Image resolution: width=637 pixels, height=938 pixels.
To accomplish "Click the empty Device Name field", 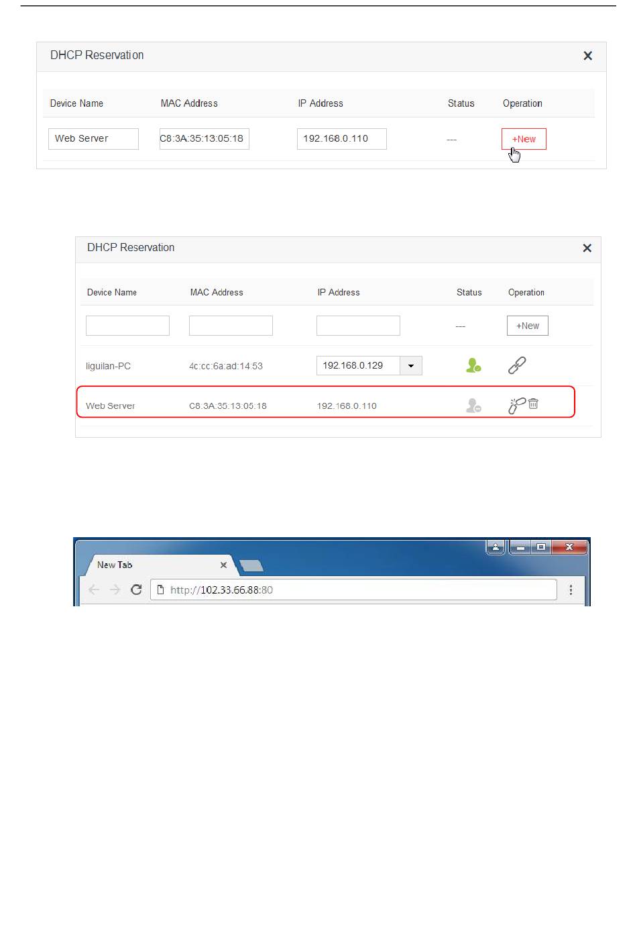I will point(127,326).
